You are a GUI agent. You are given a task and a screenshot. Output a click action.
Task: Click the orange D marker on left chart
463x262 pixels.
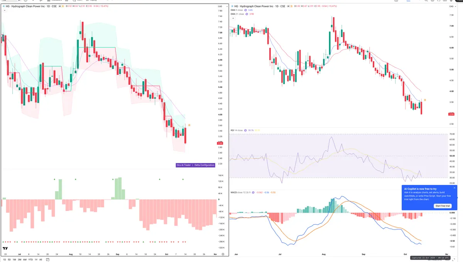(x=189, y=125)
